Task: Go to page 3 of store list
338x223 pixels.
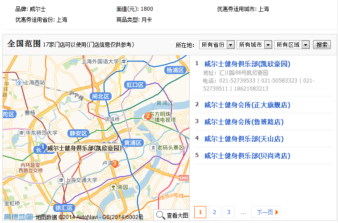Action: tap(229, 212)
